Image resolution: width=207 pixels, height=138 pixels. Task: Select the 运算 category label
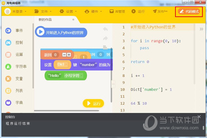19,54
